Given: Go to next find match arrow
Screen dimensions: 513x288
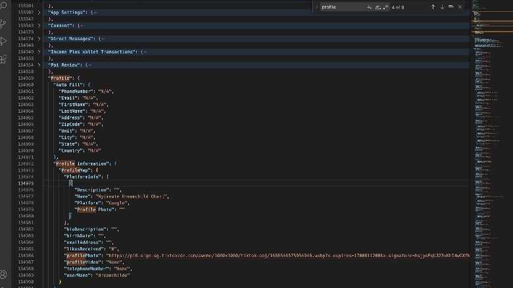Looking at the screenshot, I should click(x=442, y=7).
